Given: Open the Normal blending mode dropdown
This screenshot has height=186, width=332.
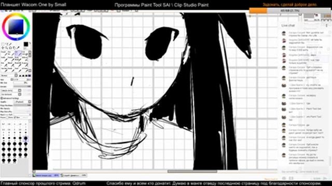Looking at the screenshot, I should pos(9,75).
